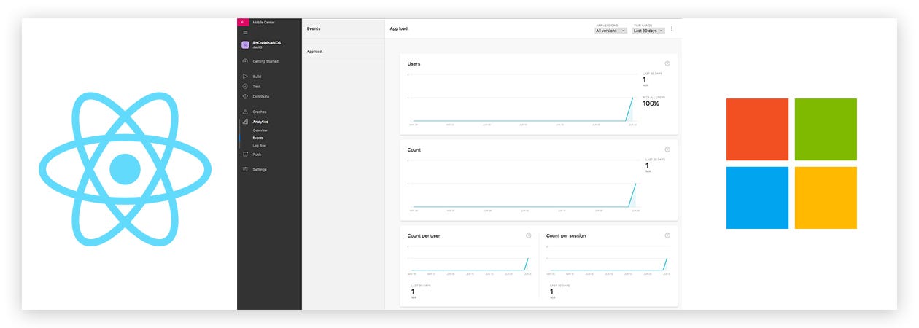Click the red Microsoft logo square

757,129
